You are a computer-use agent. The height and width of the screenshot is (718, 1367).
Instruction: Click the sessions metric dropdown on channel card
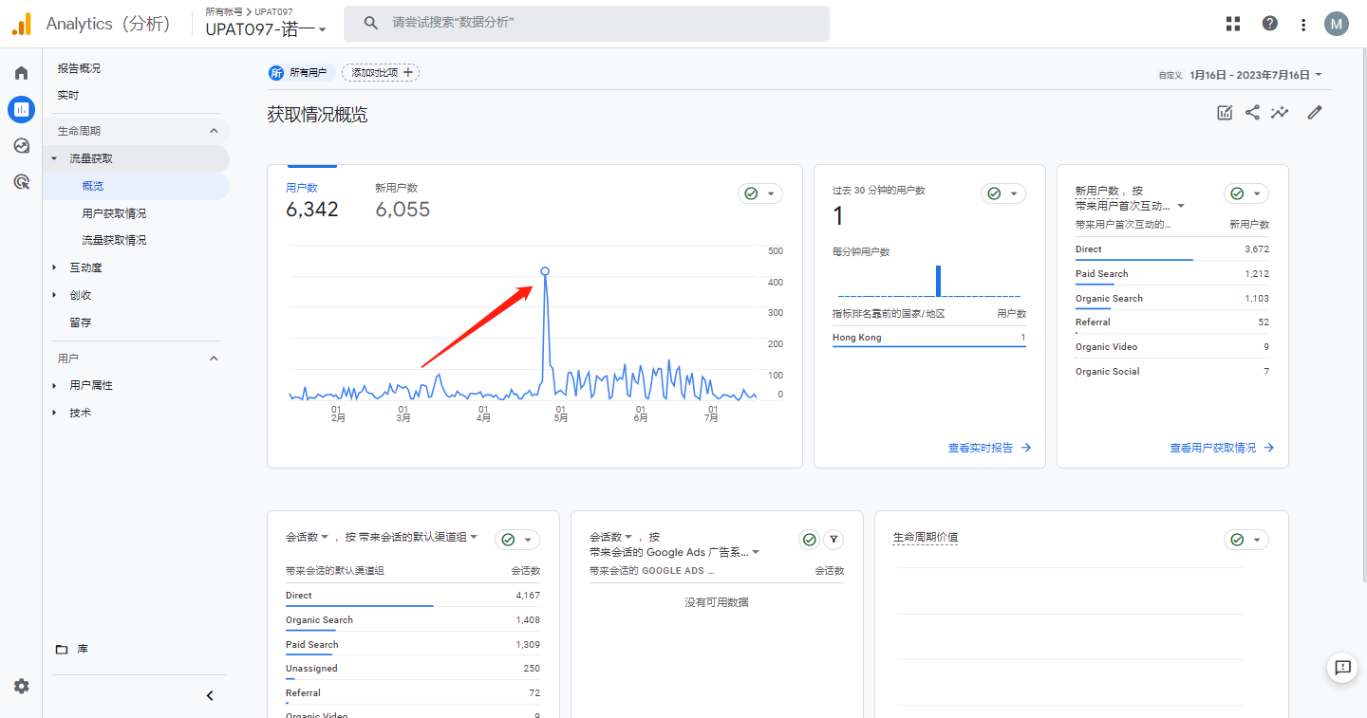tap(307, 537)
